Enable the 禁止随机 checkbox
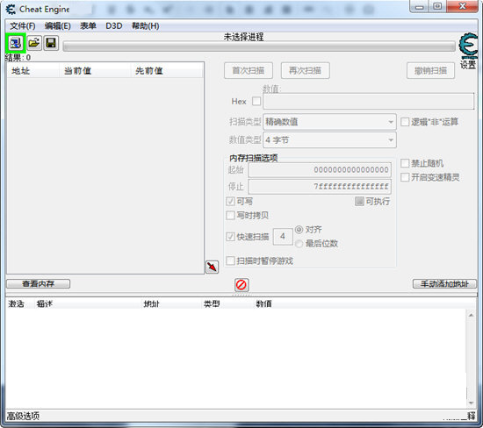This screenshot has height=428, width=483. [405, 163]
